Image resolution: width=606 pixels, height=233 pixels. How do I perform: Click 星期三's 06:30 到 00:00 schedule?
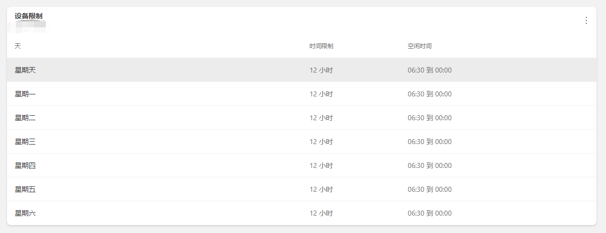(x=429, y=142)
